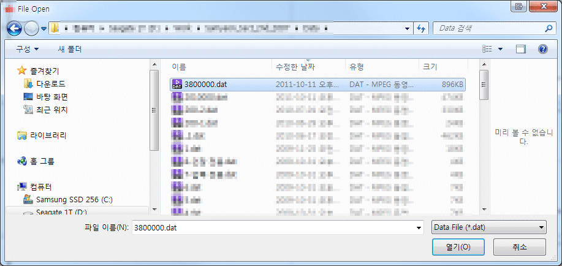Click the view options icon
The image size is (562, 266).
[x=488, y=49]
